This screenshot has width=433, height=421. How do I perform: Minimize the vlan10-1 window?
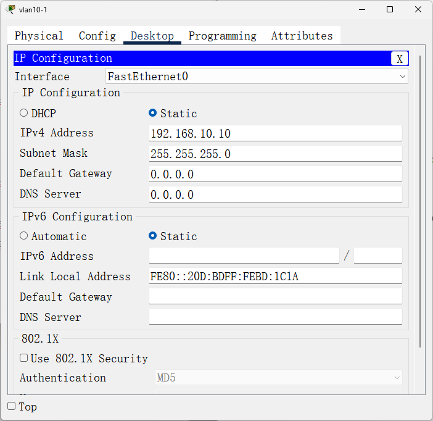[361, 9]
